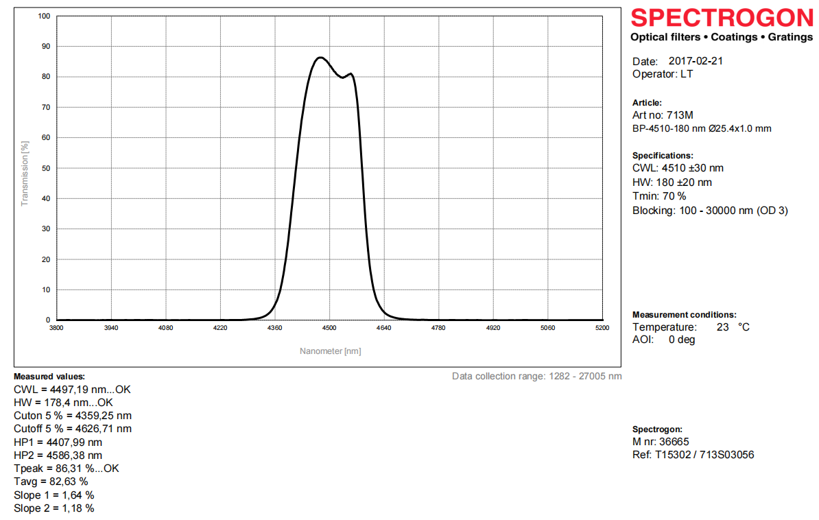
Task: Click the SPECTROGON logo
Action: click(x=721, y=17)
